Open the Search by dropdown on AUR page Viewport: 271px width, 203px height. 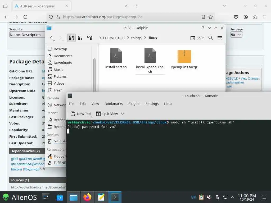[x=27, y=35]
